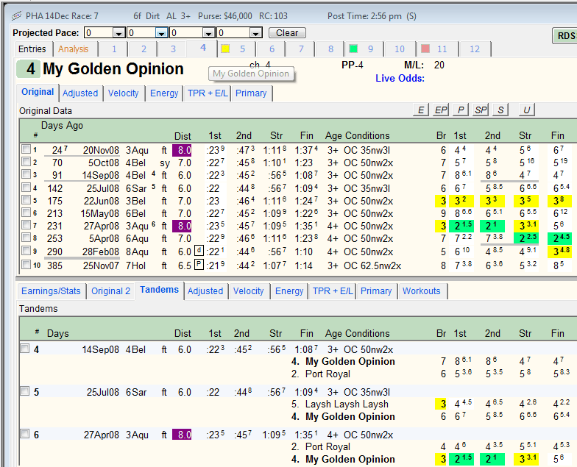Check tandem race 6 dated 27Apr08
The image size is (577, 467).
click(25, 434)
